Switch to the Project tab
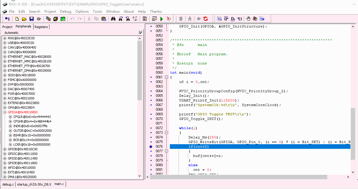Screen dimensions: 358x189 pos(8,27)
